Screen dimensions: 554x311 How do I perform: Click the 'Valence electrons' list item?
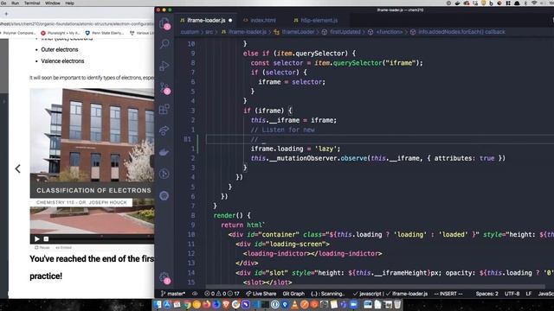click(x=62, y=61)
